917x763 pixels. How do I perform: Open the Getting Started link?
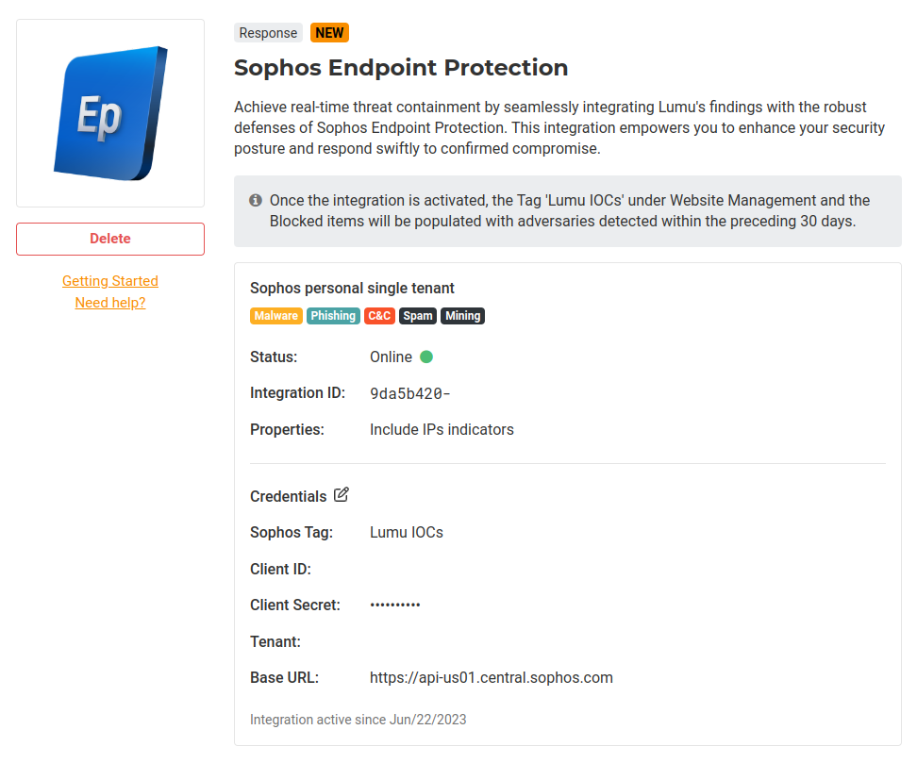click(x=110, y=281)
